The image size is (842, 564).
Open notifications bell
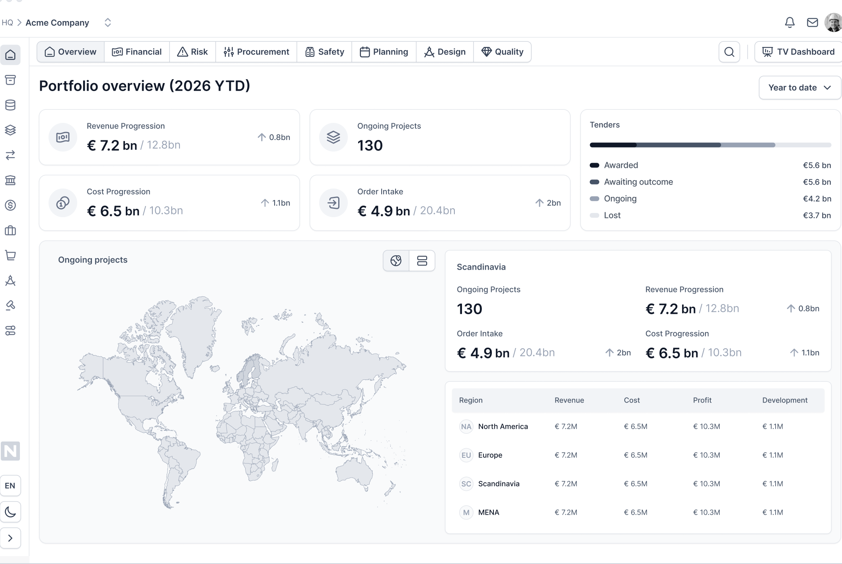pyautogui.click(x=790, y=23)
